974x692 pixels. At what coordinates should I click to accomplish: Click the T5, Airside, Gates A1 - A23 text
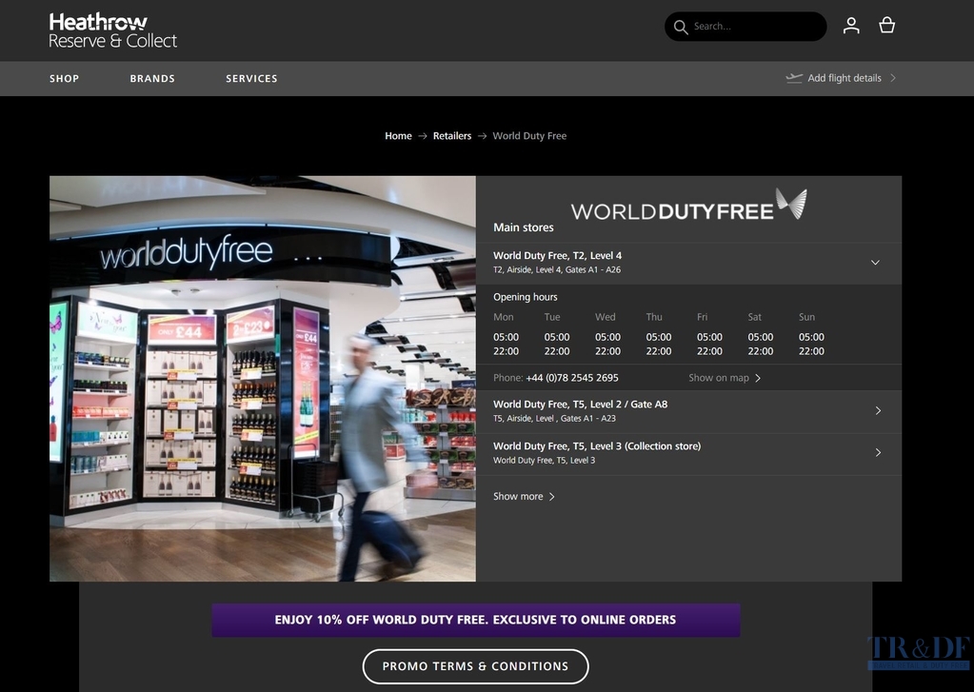pyautogui.click(x=555, y=418)
